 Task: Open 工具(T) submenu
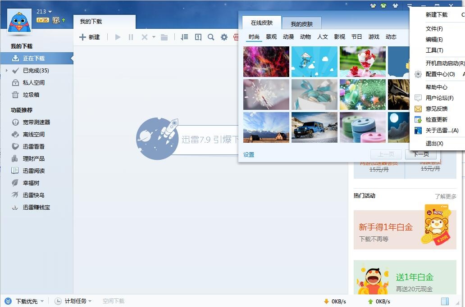tap(434, 50)
